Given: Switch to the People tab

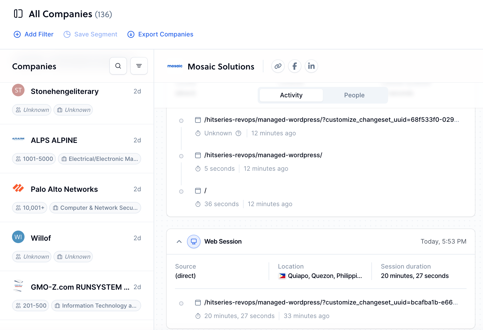Looking at the screenshot, I should click(354, 95).
